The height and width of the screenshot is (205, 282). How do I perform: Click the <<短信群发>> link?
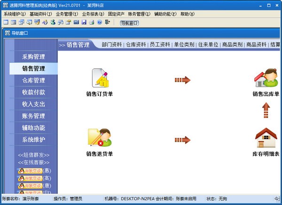pyautogui.click(x=34, y=155)
